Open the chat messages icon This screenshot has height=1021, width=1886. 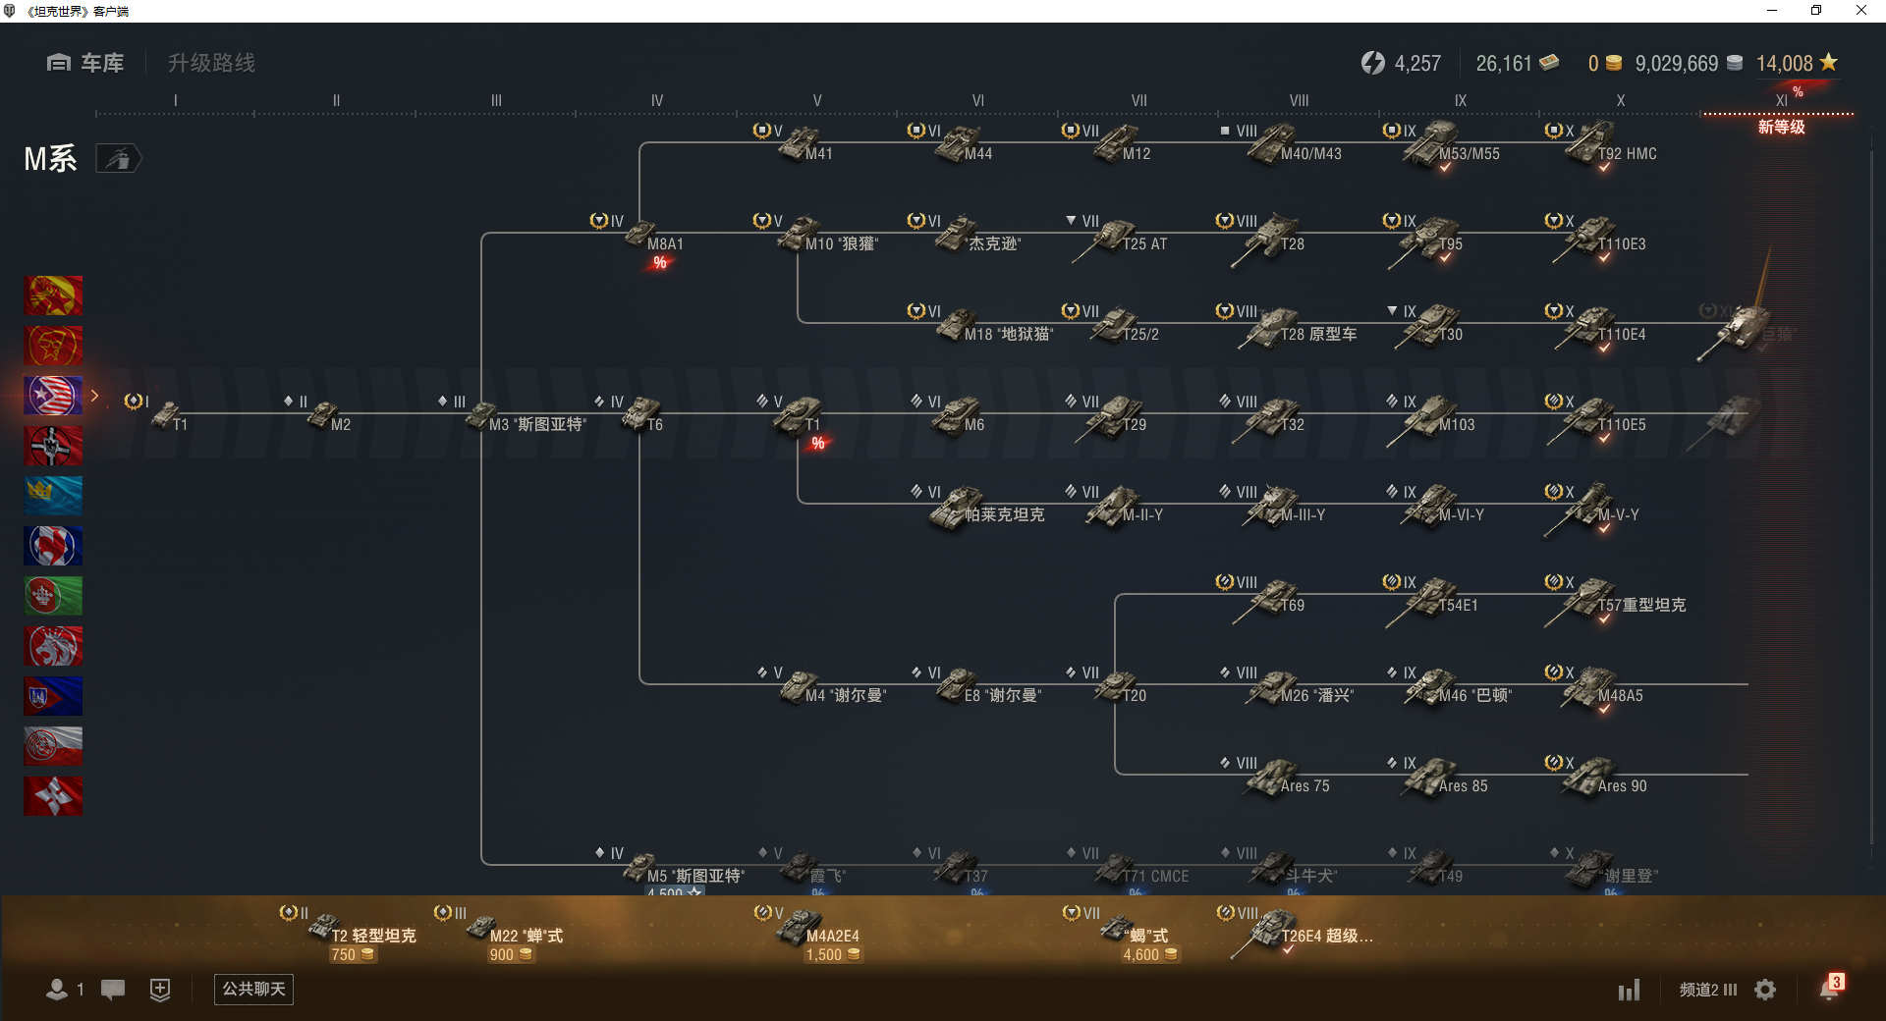click(x=113, y=990)
